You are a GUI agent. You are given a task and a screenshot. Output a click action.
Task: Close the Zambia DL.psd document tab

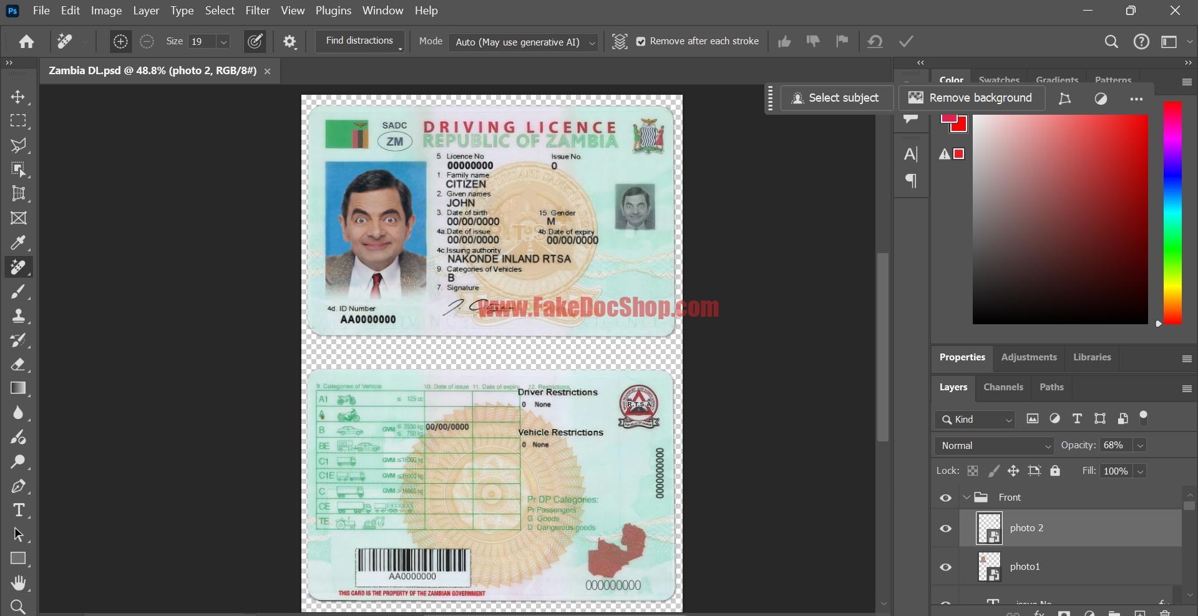[x=267, y=72]
